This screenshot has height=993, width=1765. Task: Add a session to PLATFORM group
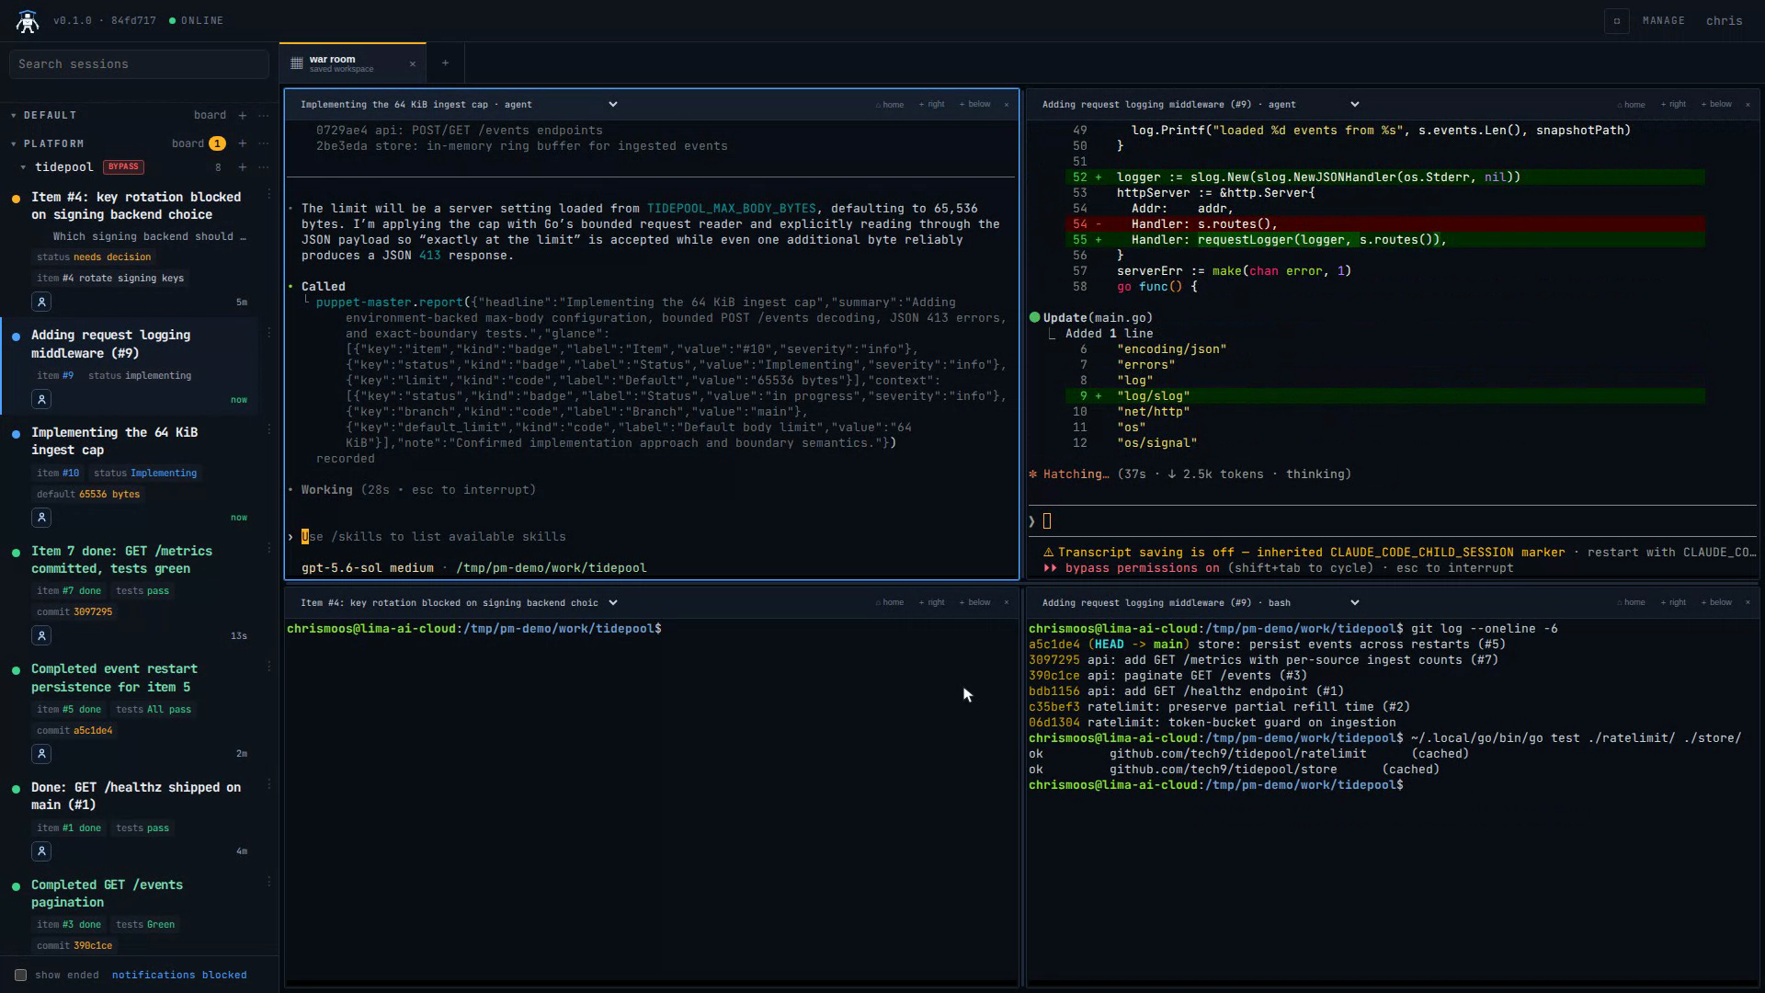click(x=243, y=144)
